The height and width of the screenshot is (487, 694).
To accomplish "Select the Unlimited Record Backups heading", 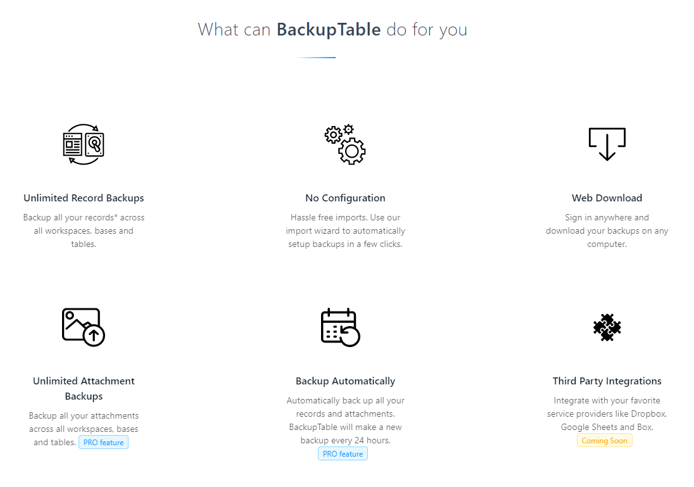I will pyautogui.click(x=84, y=198).
